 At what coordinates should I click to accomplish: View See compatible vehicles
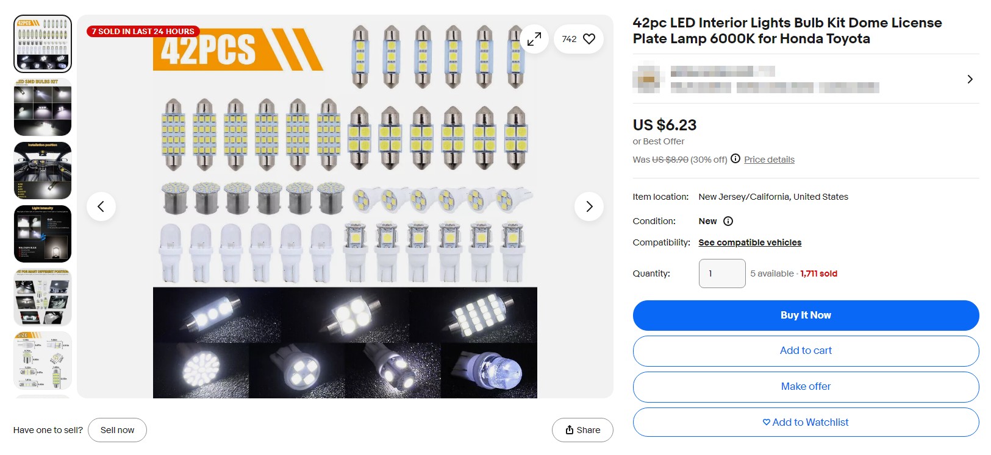750,242
